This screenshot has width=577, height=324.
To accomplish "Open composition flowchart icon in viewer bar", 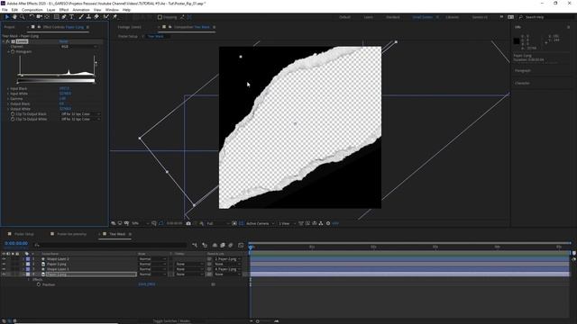I will coord(321,223).
